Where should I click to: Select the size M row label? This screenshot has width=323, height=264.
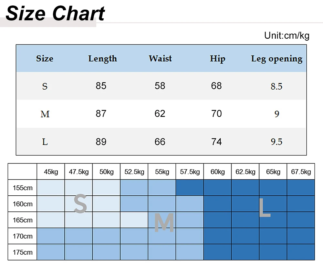pos(45,114)
